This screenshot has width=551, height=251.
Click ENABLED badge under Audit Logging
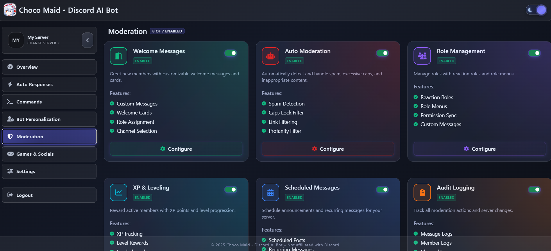click(446, 197)
